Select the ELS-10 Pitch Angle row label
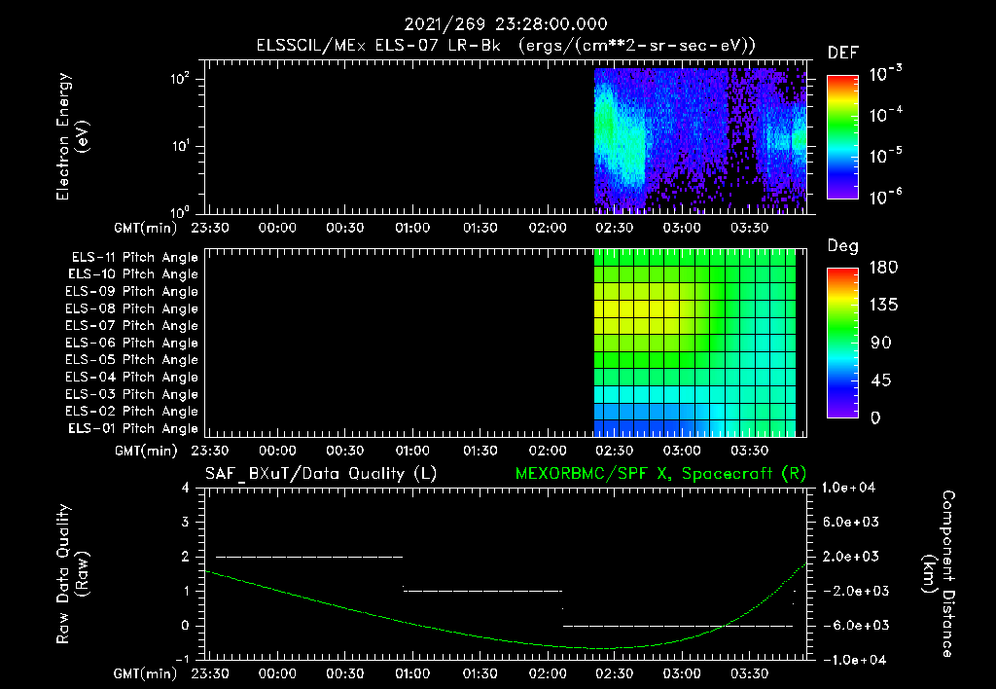996x689 pixels. coord(133,274)
